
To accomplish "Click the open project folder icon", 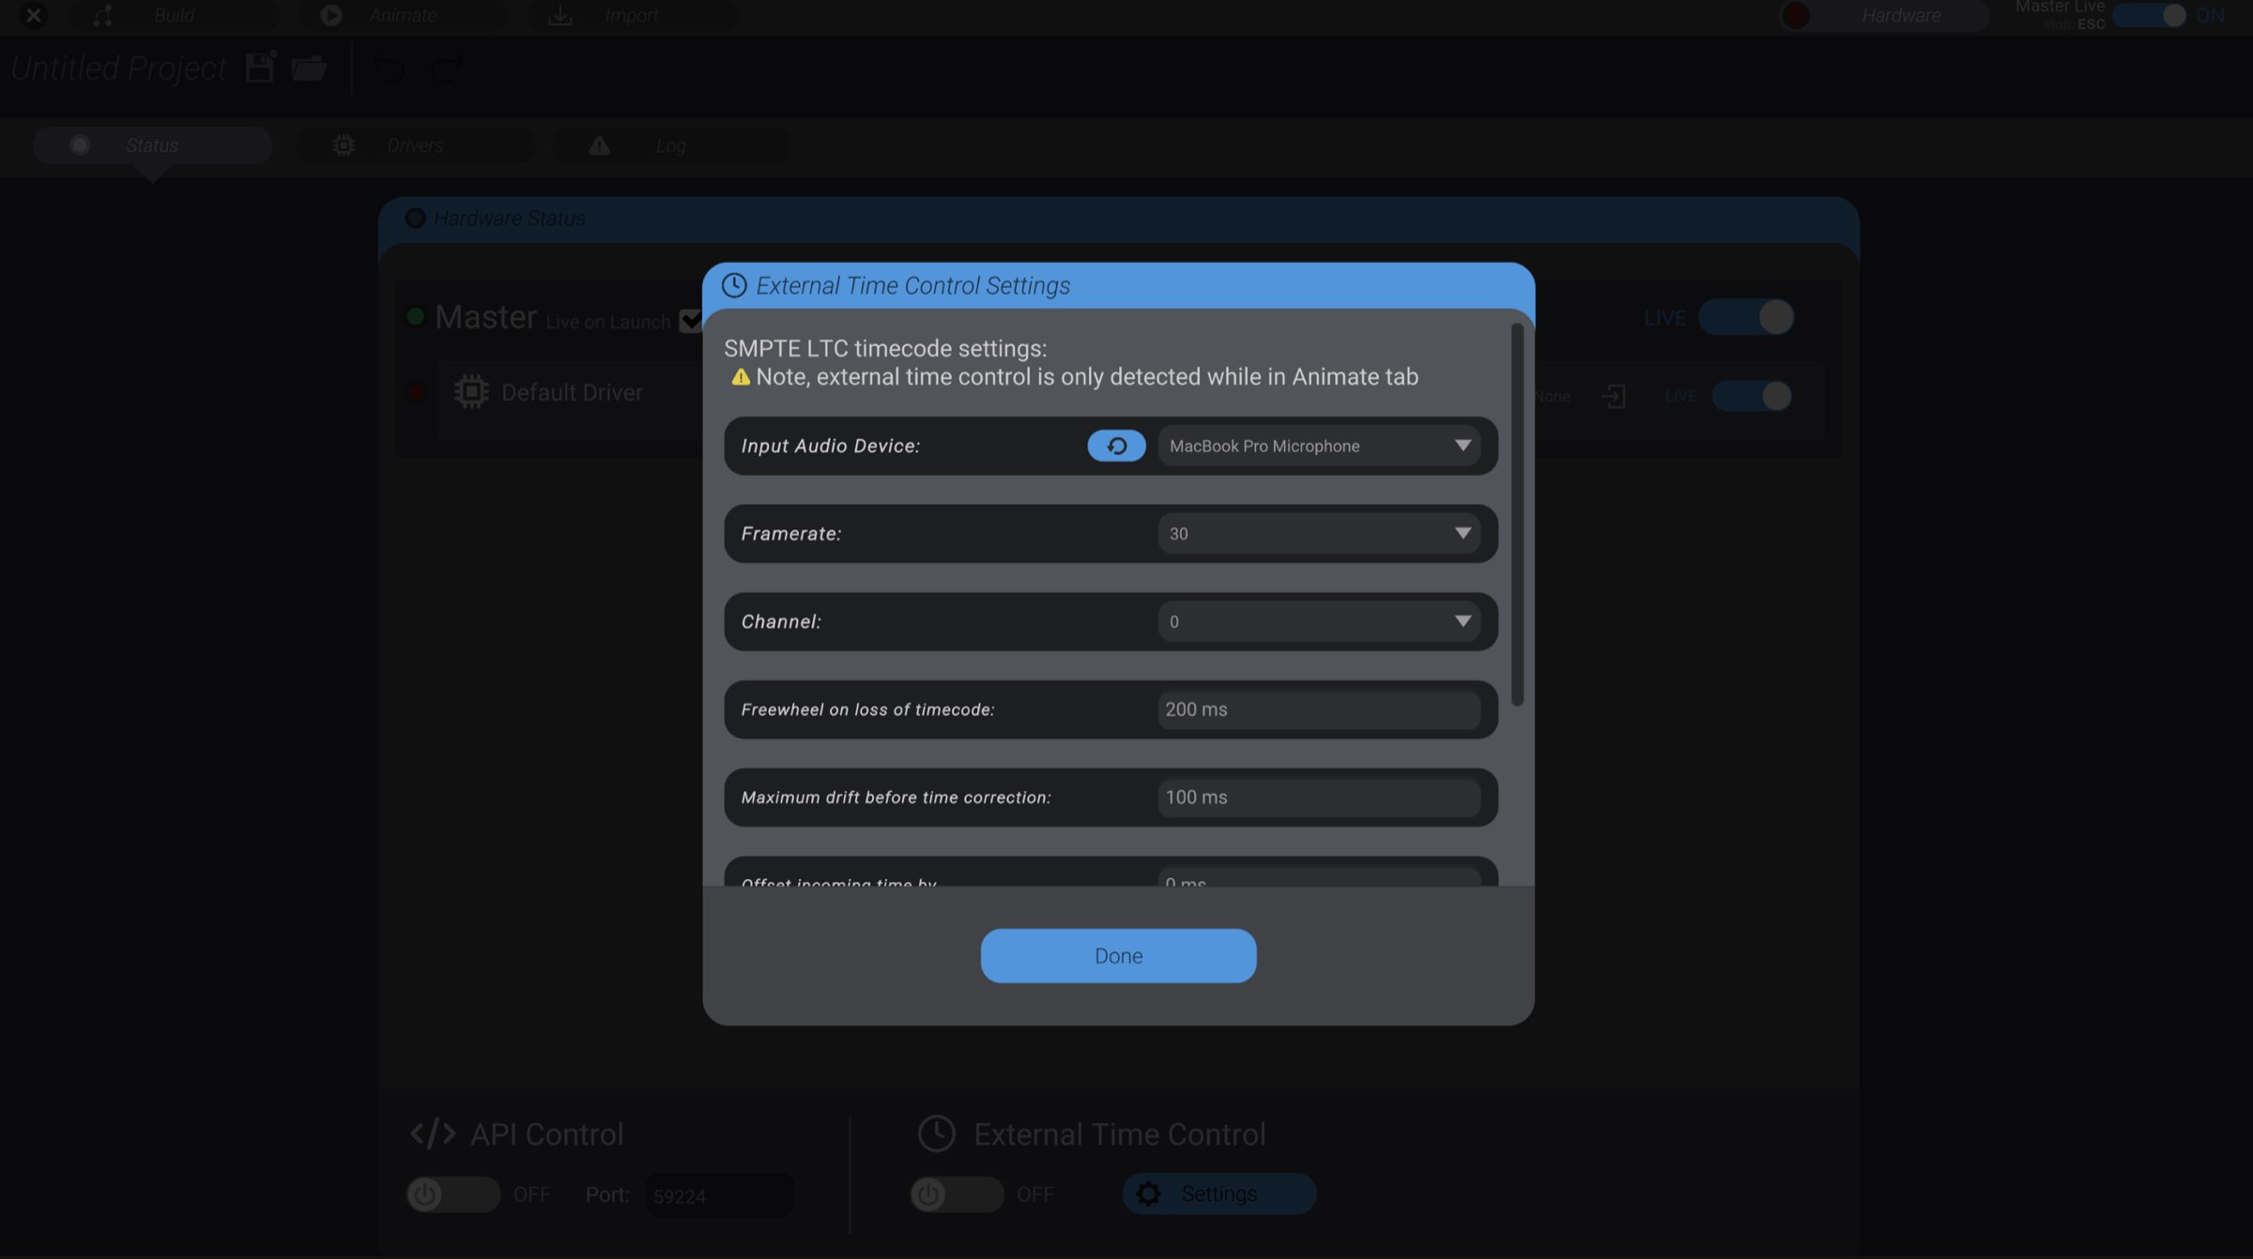I will 310,67.
